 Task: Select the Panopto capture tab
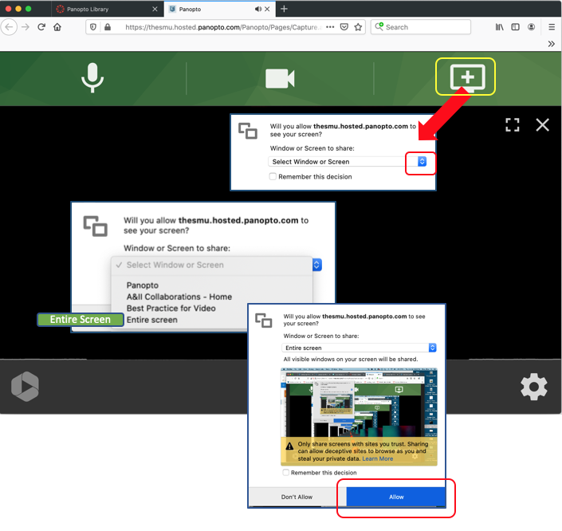pyautogui.click(x=220, y=9)
